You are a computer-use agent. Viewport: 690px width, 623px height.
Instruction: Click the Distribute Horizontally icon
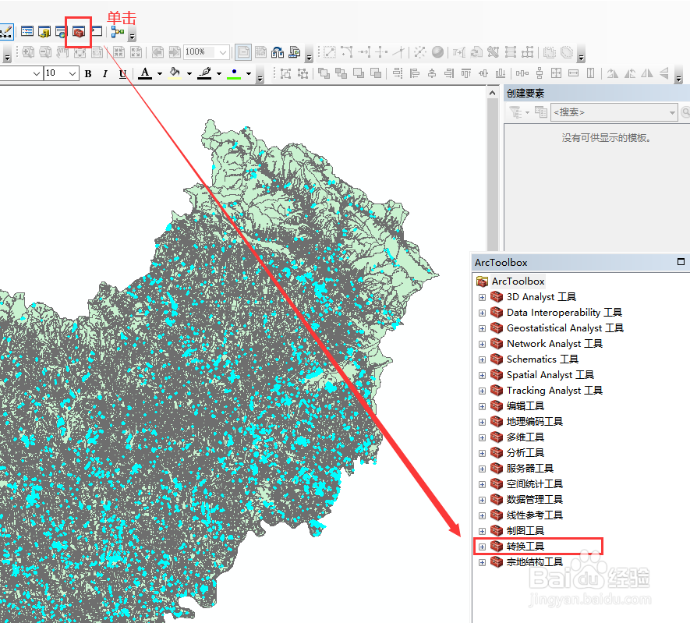coord(522,73)
